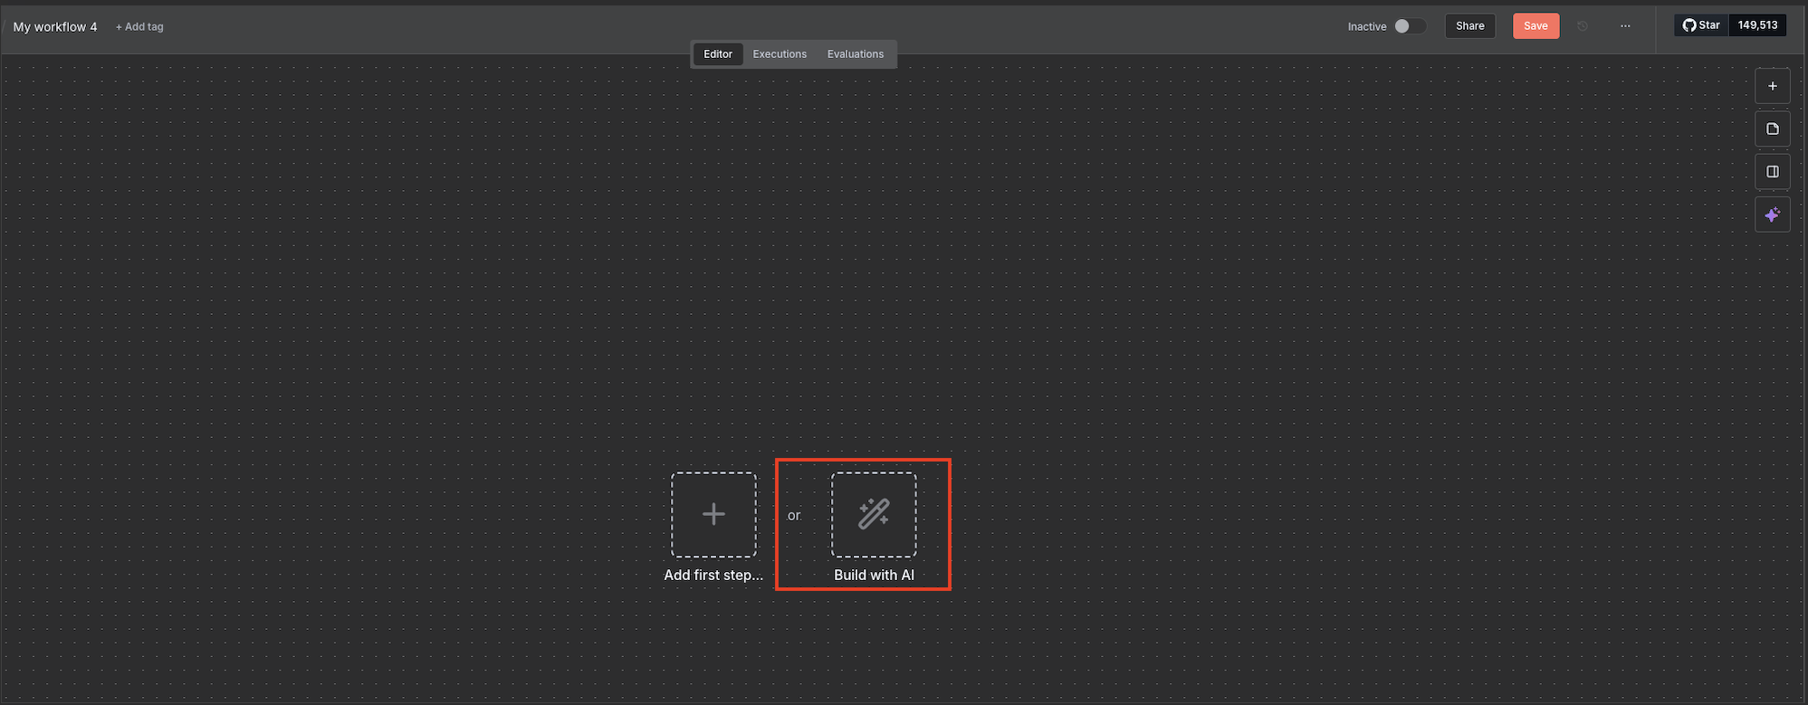Click the workflow history clock icon
Screen dimensions: 1808x705
(1583, 26)
